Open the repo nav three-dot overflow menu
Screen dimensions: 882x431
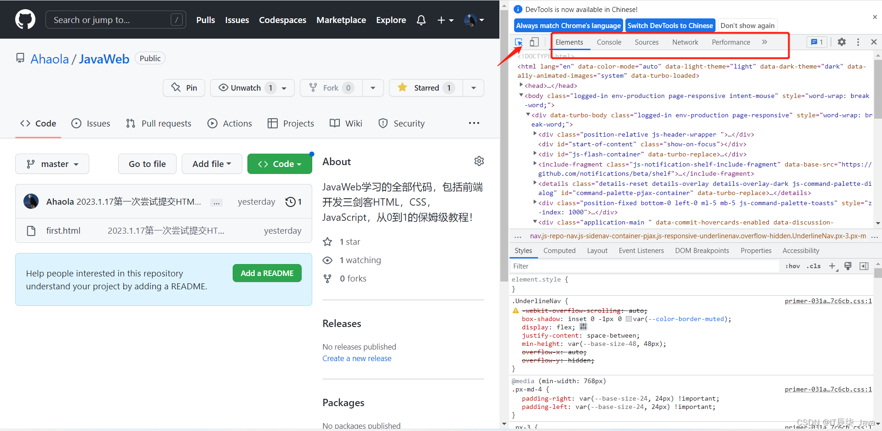tap(474, 123)
